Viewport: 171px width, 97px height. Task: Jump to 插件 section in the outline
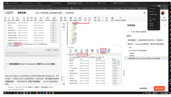pyautogui.click(x=129, y=36)
